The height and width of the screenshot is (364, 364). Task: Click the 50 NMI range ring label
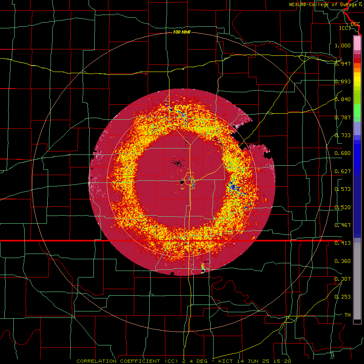tap(182, 107)
